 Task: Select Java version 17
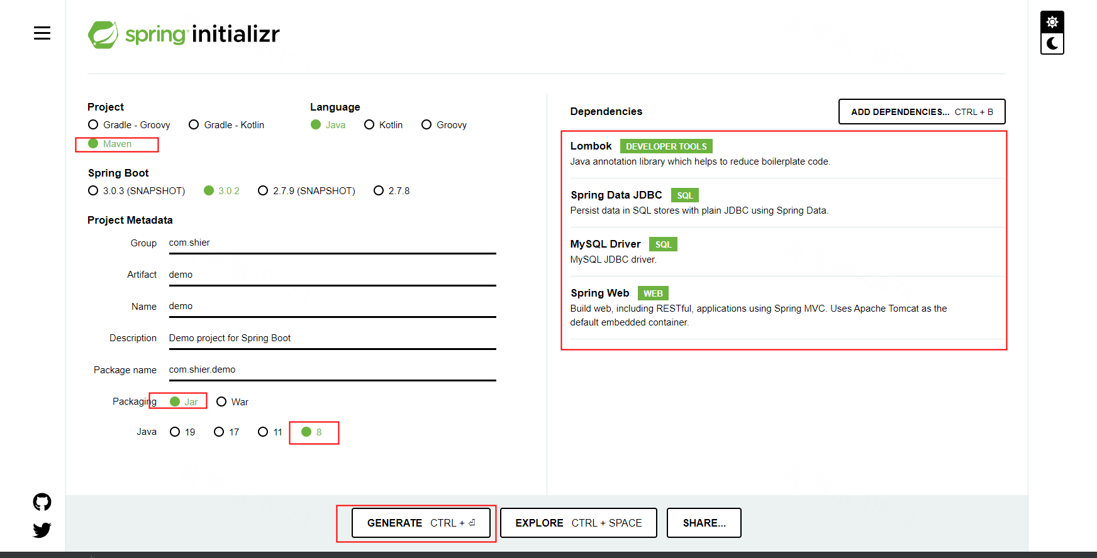point(226,432)
